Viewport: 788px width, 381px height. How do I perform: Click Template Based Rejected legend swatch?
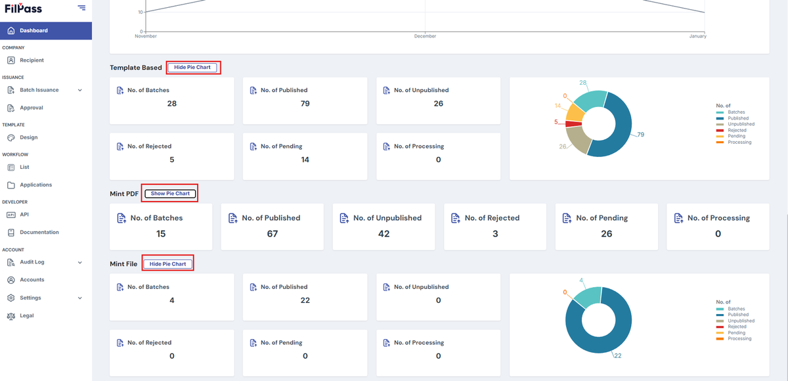720,130
